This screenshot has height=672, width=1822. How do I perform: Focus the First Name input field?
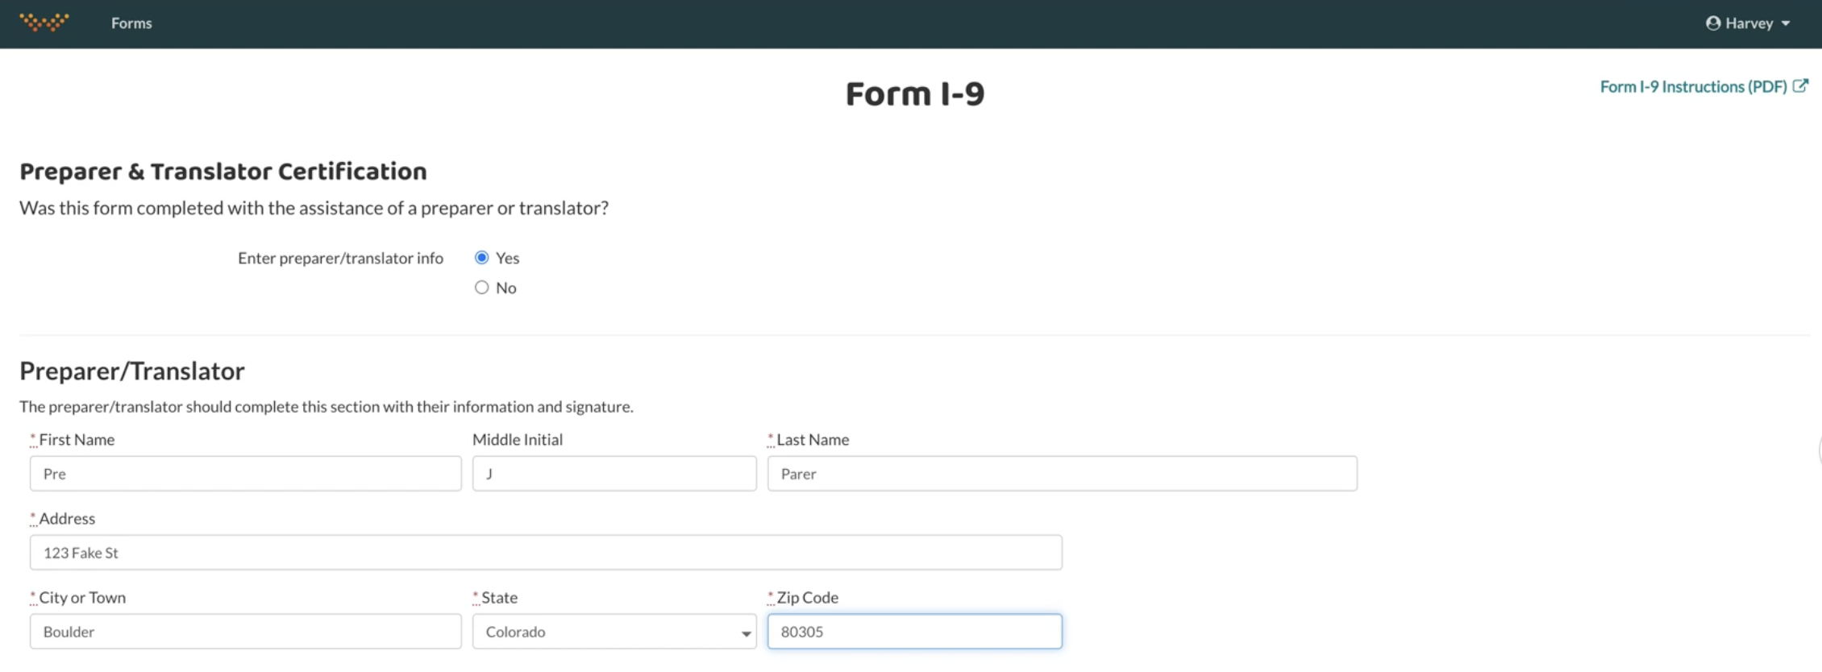click(x=245, y=474)
